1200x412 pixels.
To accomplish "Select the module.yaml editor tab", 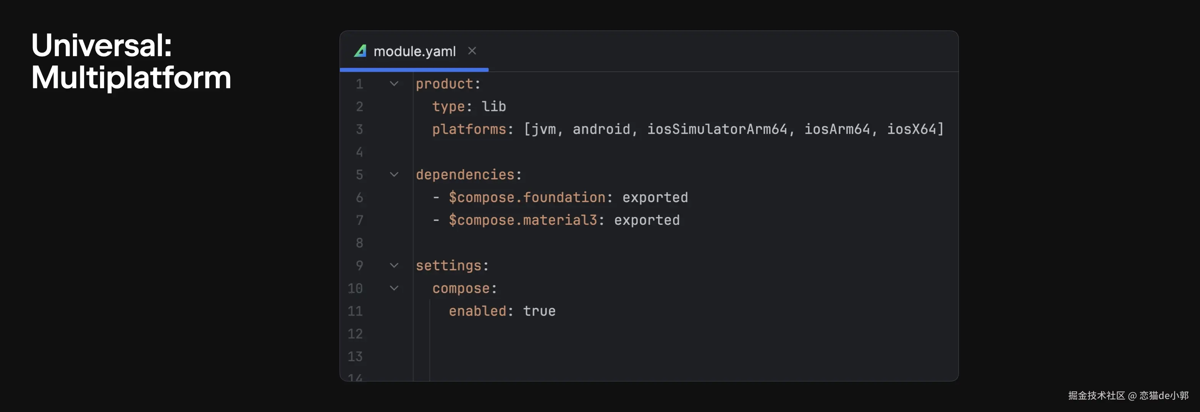I will click(414, 51).
